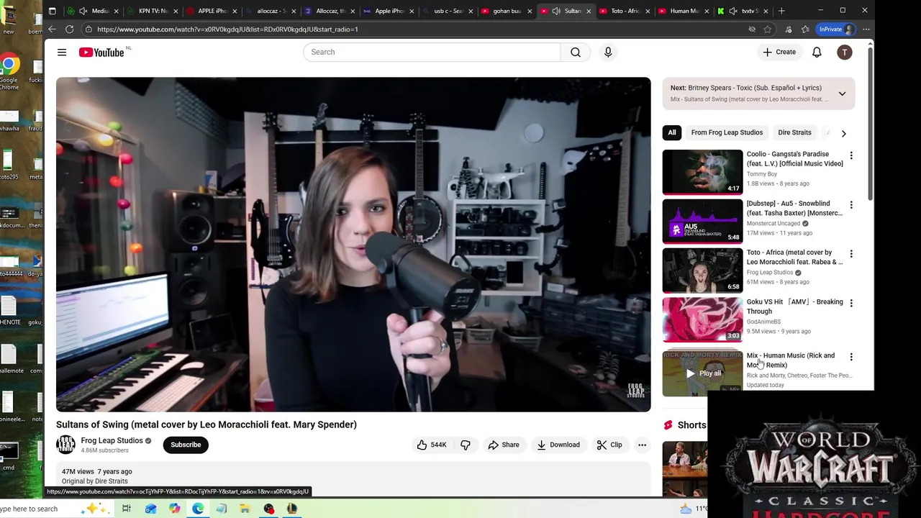Image resolution: width=921 pixels, height=518 pixels.
Task: Open Task View on the taskbar
Action: pos(126,509)
